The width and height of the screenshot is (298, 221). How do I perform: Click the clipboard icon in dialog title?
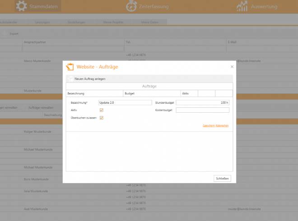[70, 67]
